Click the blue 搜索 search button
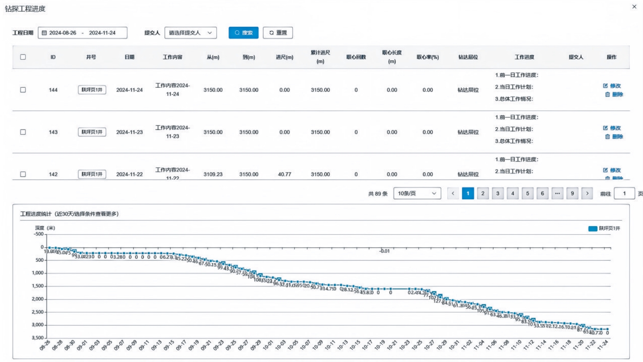This screenshot has height=362, width=643. pyautogui.click(x=244, y=33)
